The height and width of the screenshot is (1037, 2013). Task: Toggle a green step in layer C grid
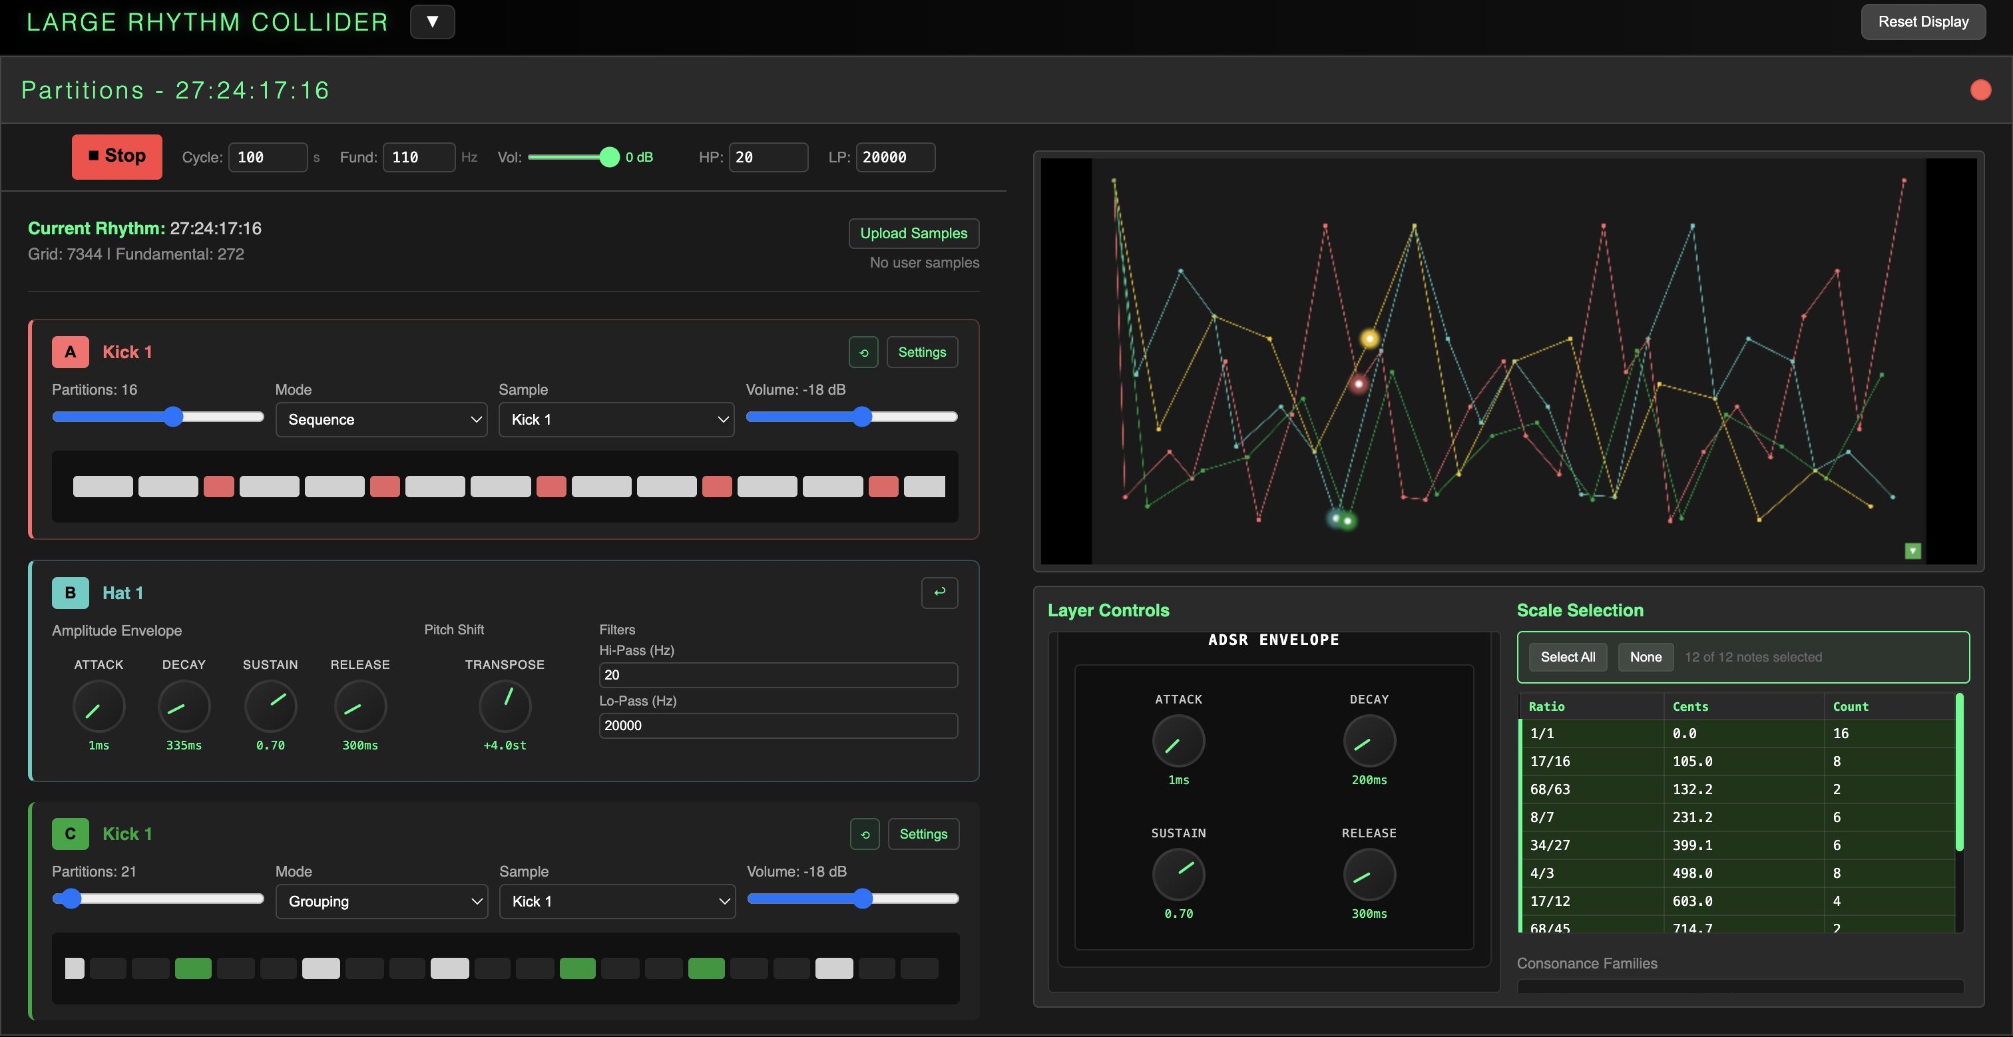193,968
